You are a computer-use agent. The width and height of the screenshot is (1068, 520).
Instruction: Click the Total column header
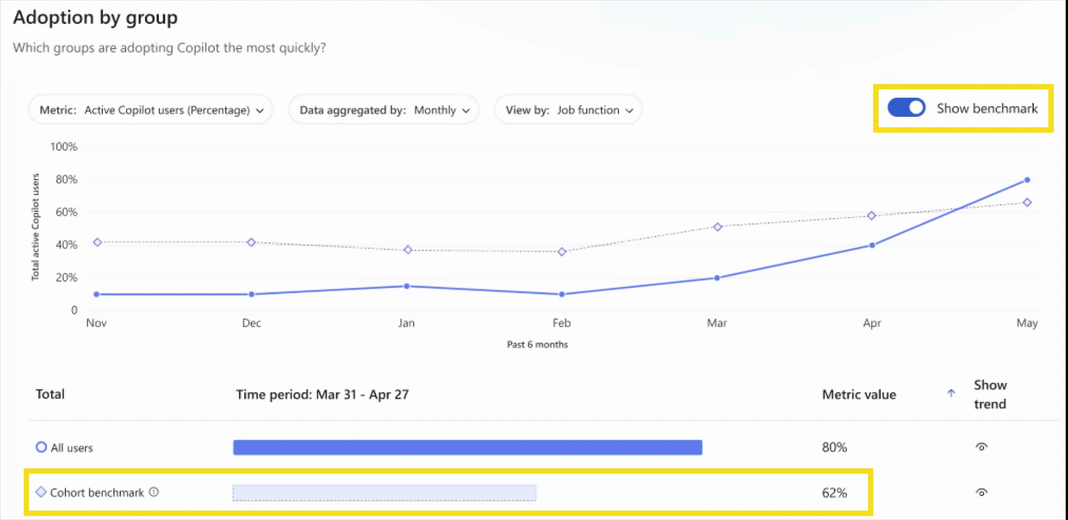(50, 394)
